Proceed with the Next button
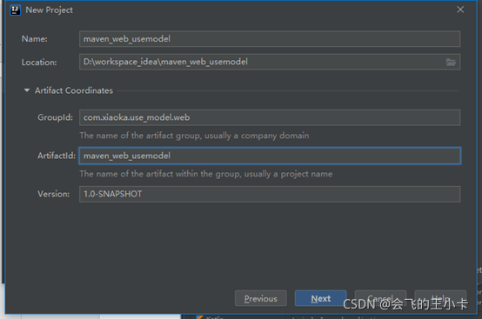The width and height of the screenshot is (482, 319). [321, 298]
